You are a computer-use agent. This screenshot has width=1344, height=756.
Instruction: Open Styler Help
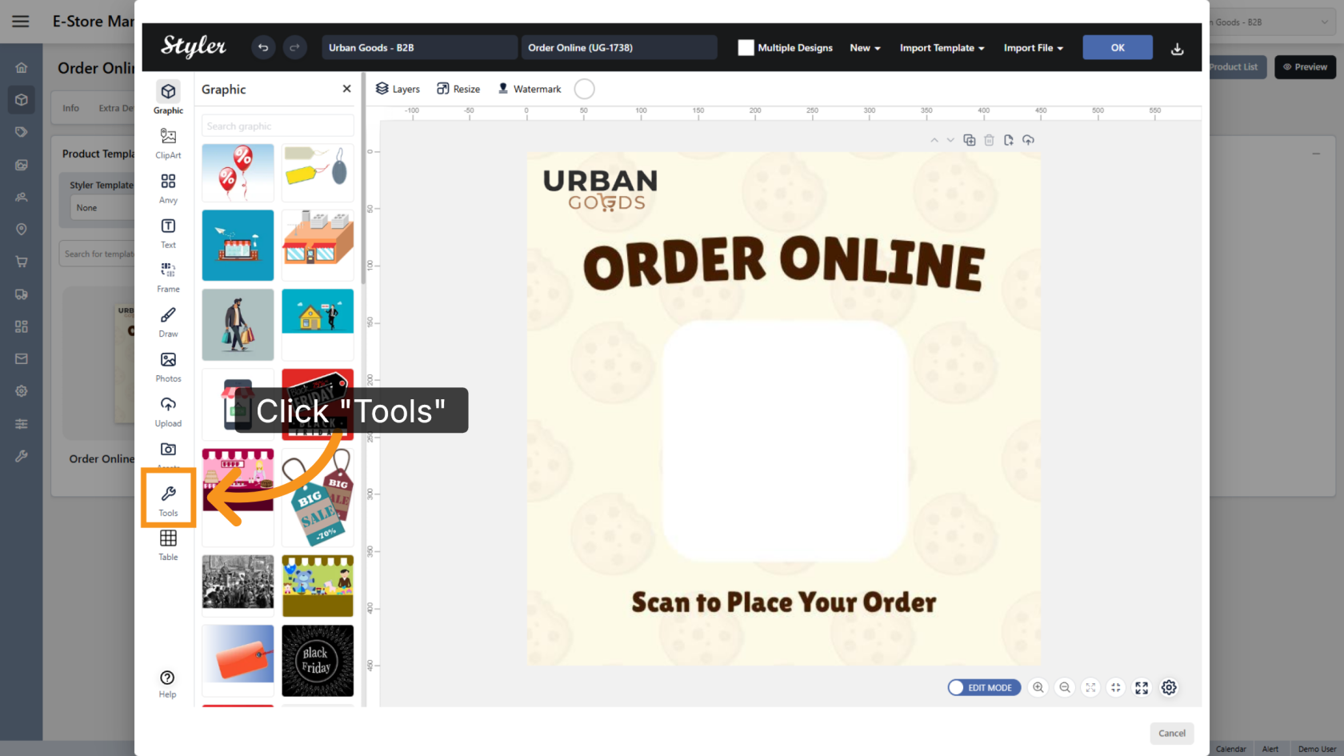(167, 683)
